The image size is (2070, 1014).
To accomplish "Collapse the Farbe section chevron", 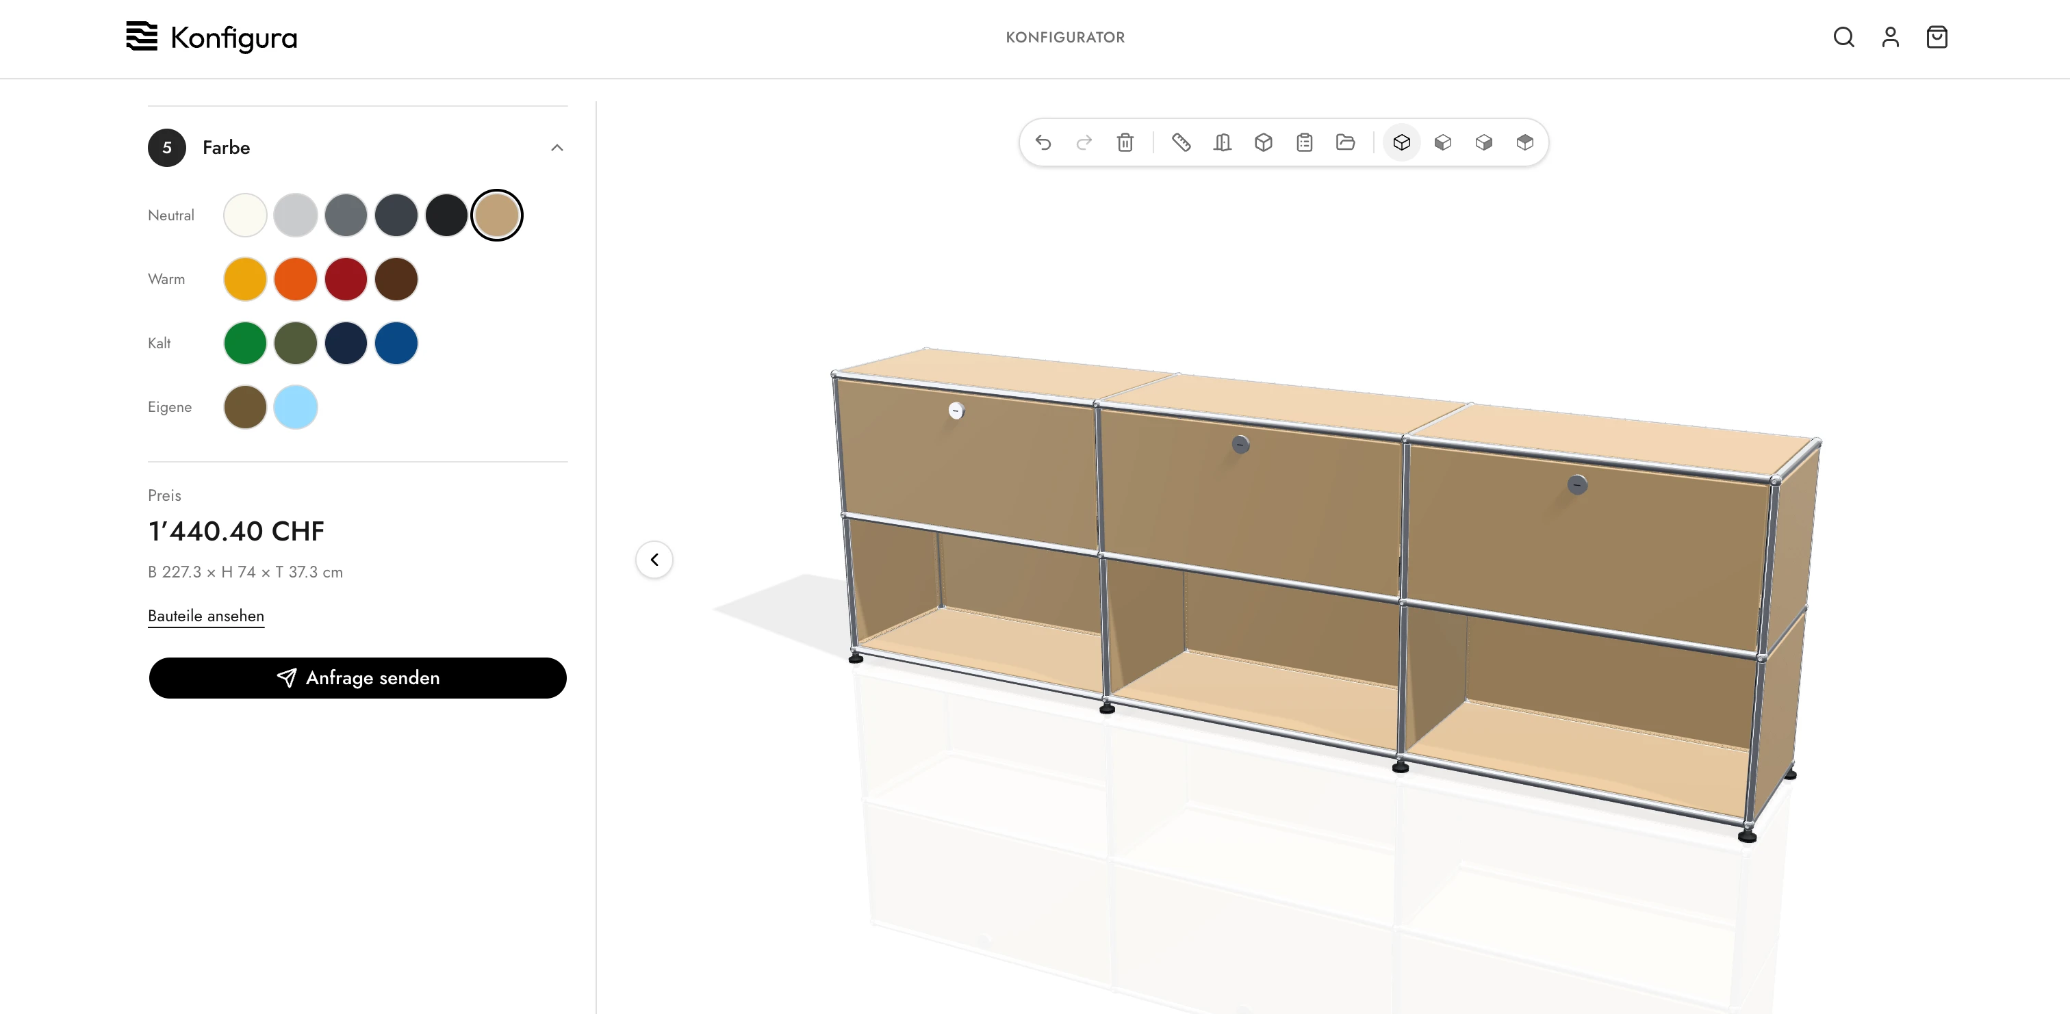I will [557, 148].
